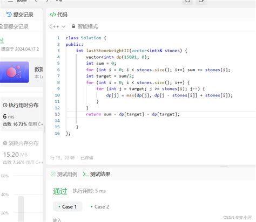
Task: Click the clock icon next to 执行用时分布
Action: pos(5,105)
